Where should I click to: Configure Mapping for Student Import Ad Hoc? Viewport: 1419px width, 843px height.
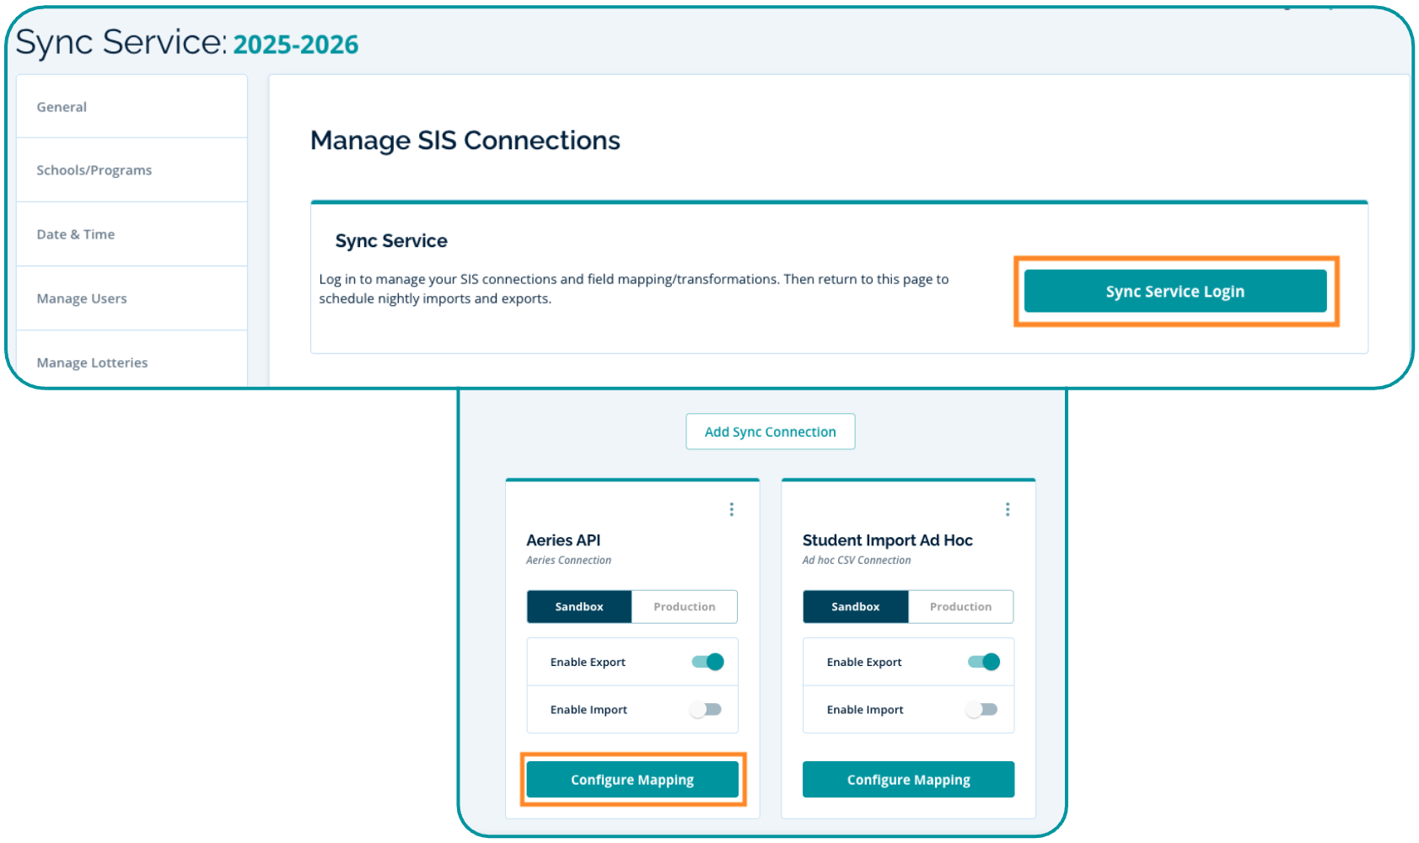point(908,780)
